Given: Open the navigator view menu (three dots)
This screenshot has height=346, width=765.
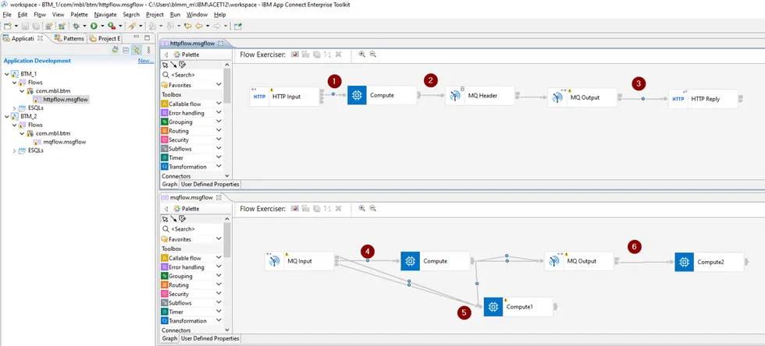Looking at the screenshot, I should pyautogui.click(x=148, y=50).
